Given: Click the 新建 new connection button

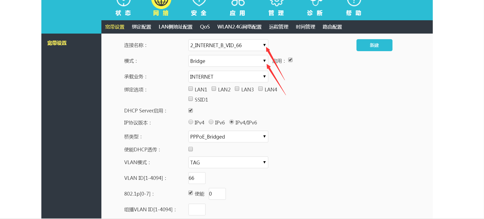Looking at the screenshot, I should click(374, 45).
